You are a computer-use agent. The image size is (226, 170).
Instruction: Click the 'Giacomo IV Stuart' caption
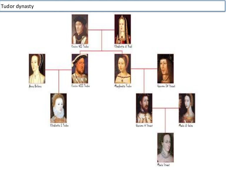click(x=166, y=86)
